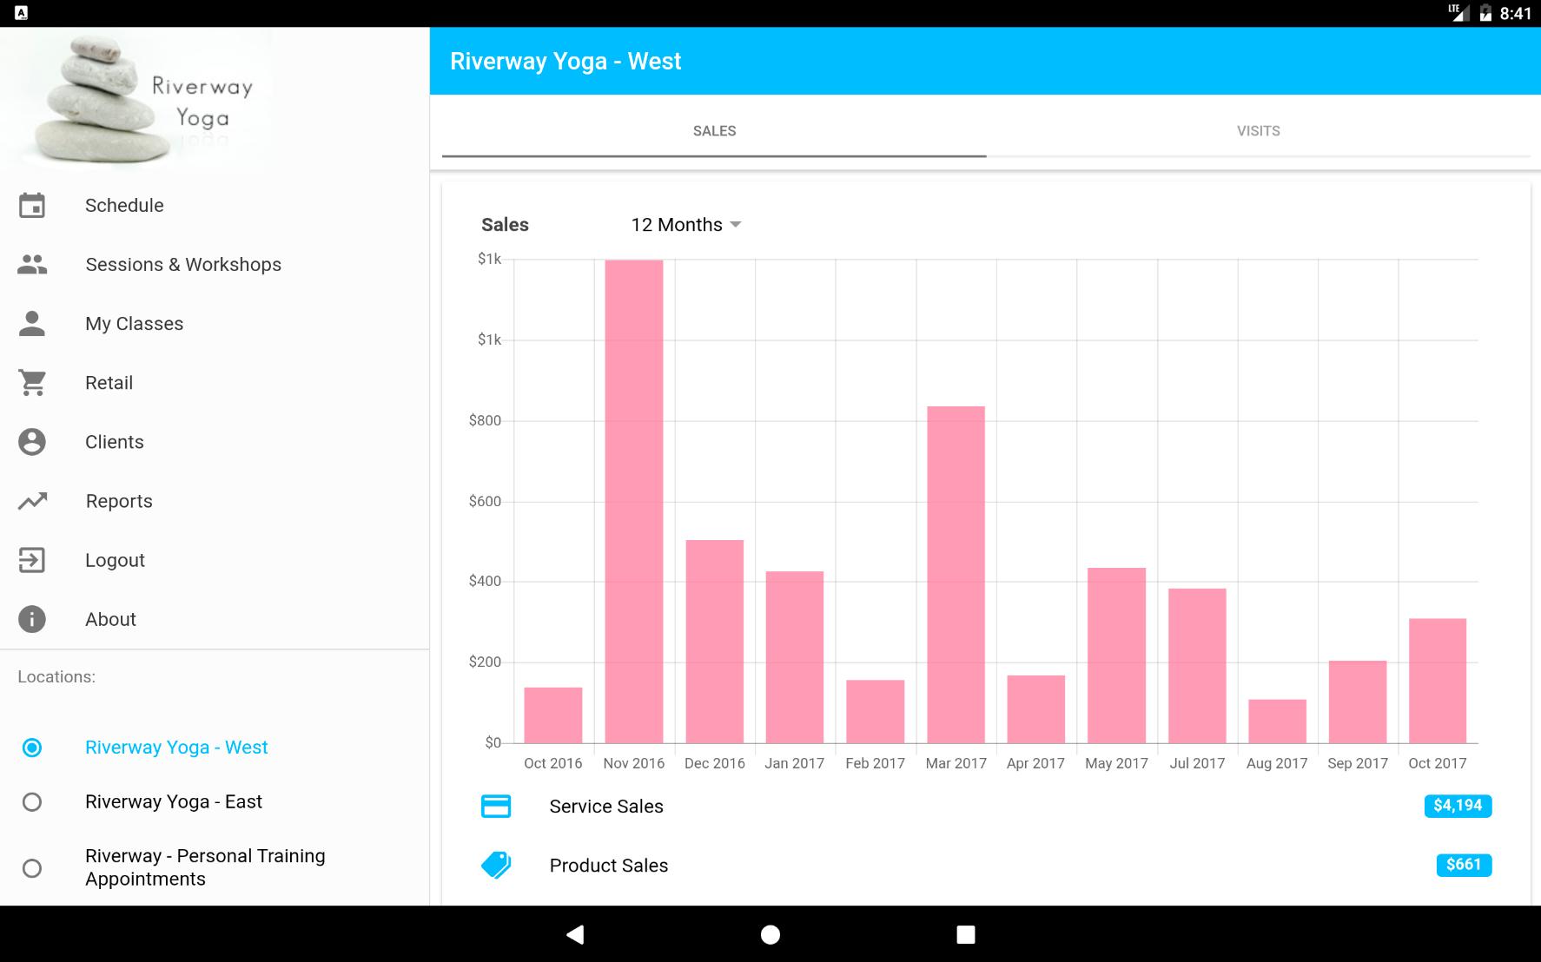Select the My Classes person icon
The width and height of the screenshot is (1541, 962).
[x=32, y=324]
